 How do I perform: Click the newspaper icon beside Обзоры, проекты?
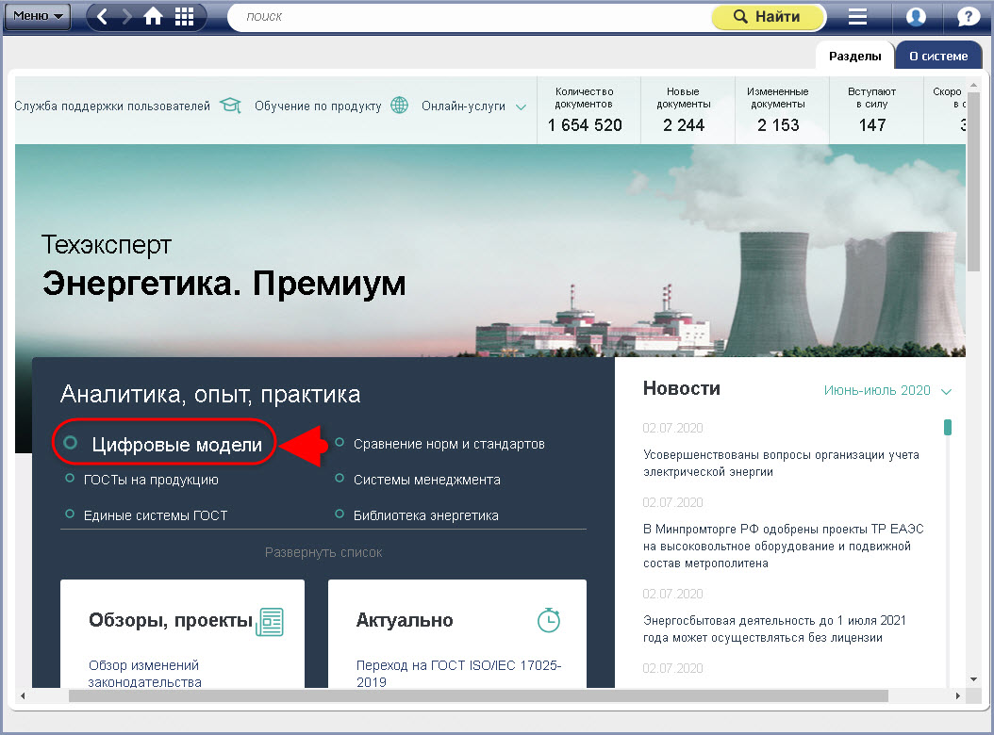click(270, 622)
